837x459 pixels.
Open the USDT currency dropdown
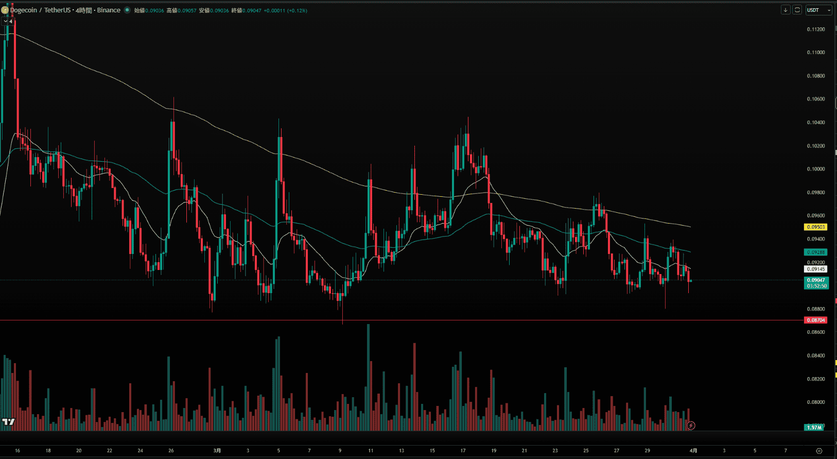[x=818, y=10]
